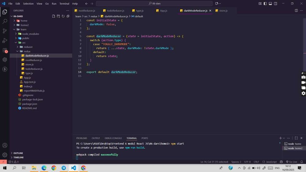Image resolution: width=306 pixels, height=172 pixels.
Task: Open the Accounts menu in activity bar
Action: coord(5,145)
